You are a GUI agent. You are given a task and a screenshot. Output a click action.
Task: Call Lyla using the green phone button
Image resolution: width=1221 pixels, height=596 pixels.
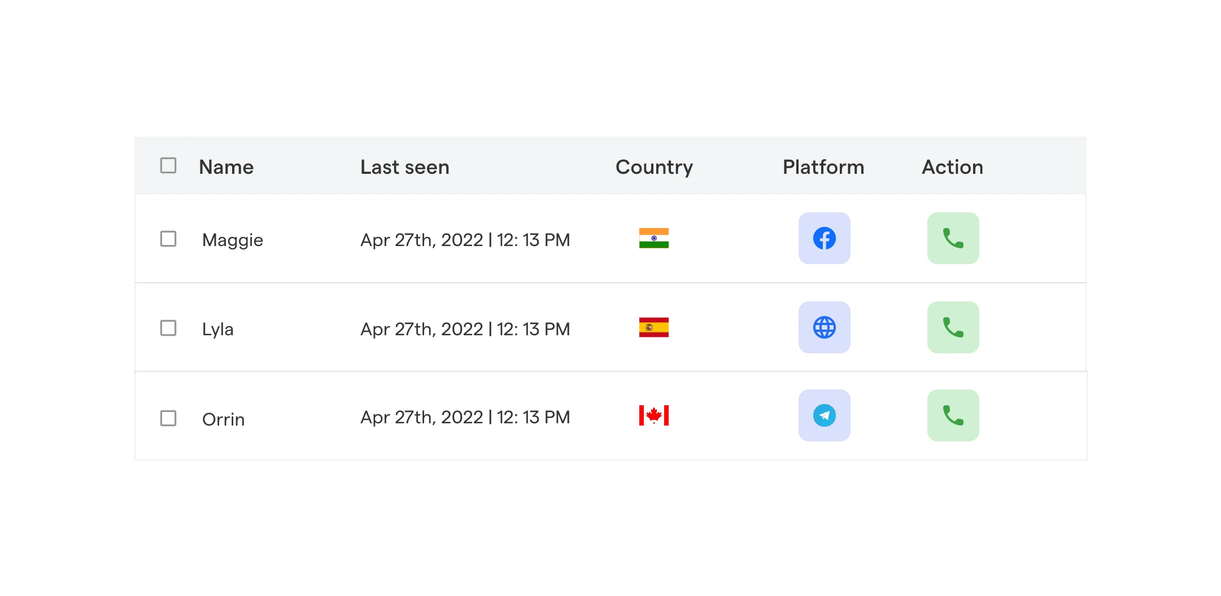click(953, 327)
